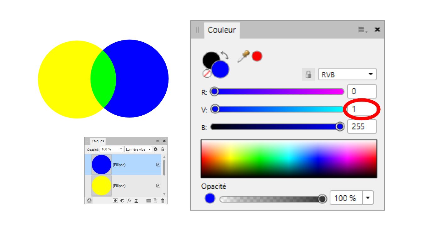Set color to none with the no-color icon

(207, 74)
